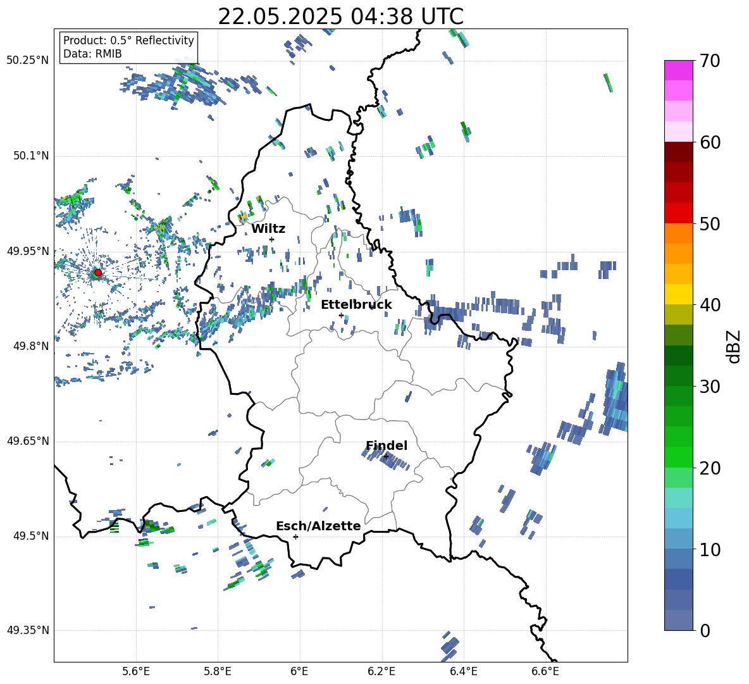Screen dimensions: 749x684
Task: Click the 20 tick on colorbar
Action: [710, 468]
